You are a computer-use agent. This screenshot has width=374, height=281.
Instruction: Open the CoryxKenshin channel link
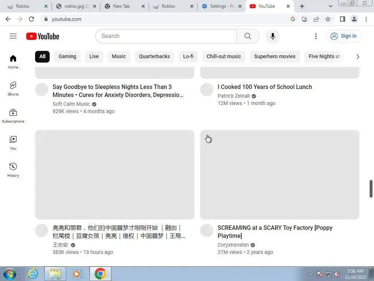coord(233,245)
